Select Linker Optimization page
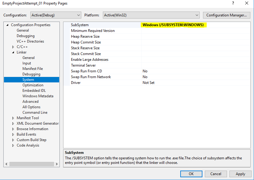 [x=33, y=85]
